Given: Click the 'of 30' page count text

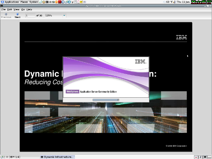Looking at the screenshot, I should coord(39,15).
